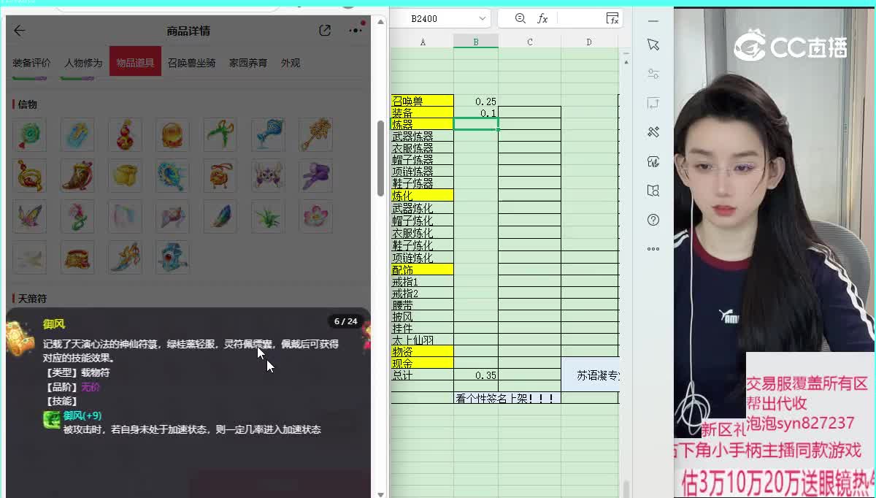Collapse the right sidebar with dash button

point(653,21)
